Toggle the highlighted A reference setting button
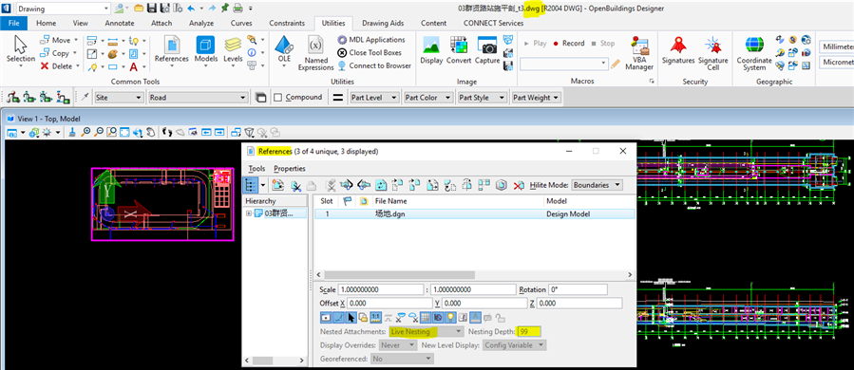 (475, 317)
